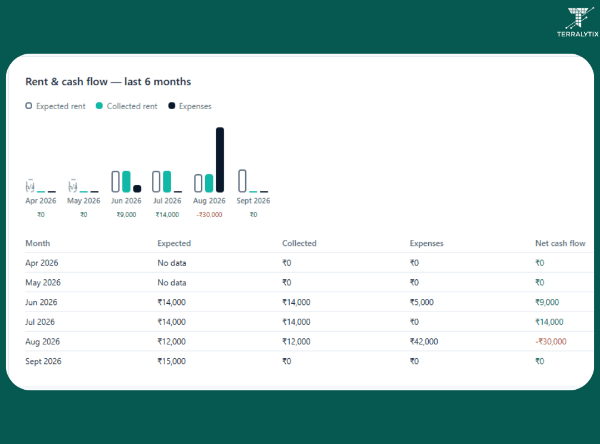Select the Aug 2026 expected rent bar
Image resolution: width=600 pixels, height=444 pixels.
198,183
